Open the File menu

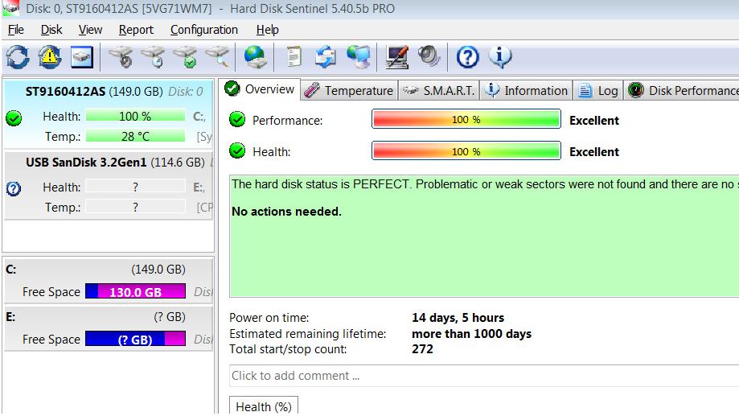point(15,30)
